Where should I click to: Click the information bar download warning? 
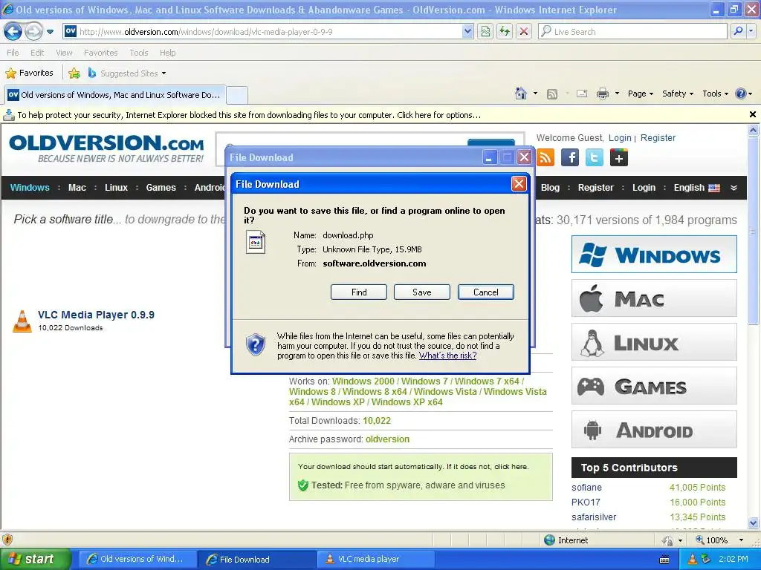click(x=248, y=115)
